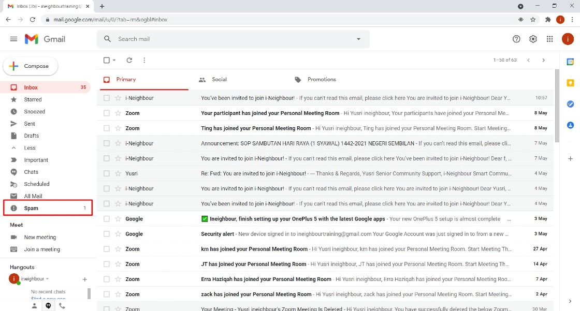Open the Starred folder
This screenshot has height=311, width=580.
pos(33,99)
